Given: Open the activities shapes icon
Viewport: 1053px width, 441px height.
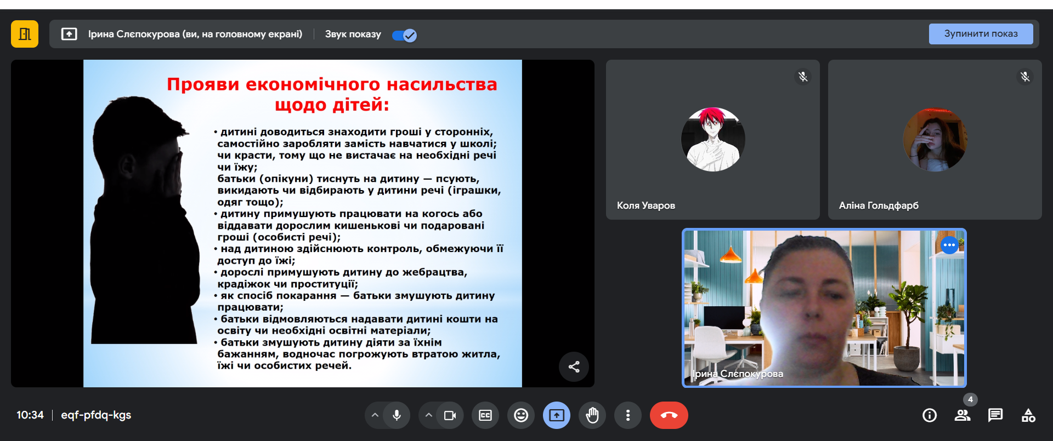Looking at the screenshot, I should click(1028, 415).
